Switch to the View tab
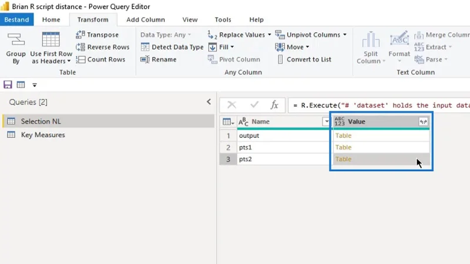This screenshot has width=470, height=264. [190, 19]
